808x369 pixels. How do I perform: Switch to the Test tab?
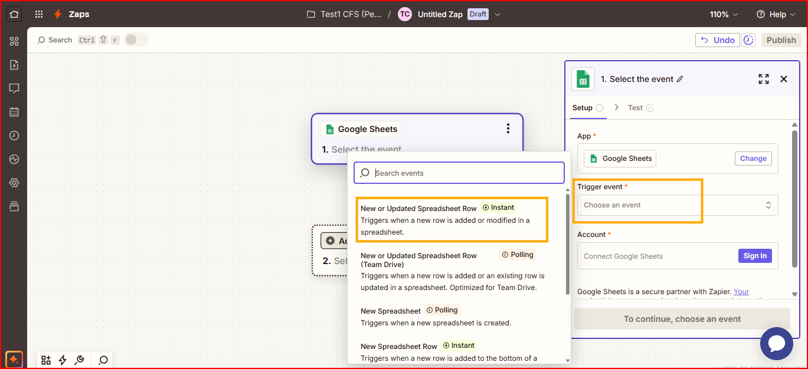(641, 108)
